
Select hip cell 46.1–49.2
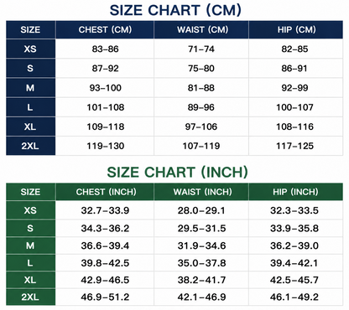coord(296,297)
